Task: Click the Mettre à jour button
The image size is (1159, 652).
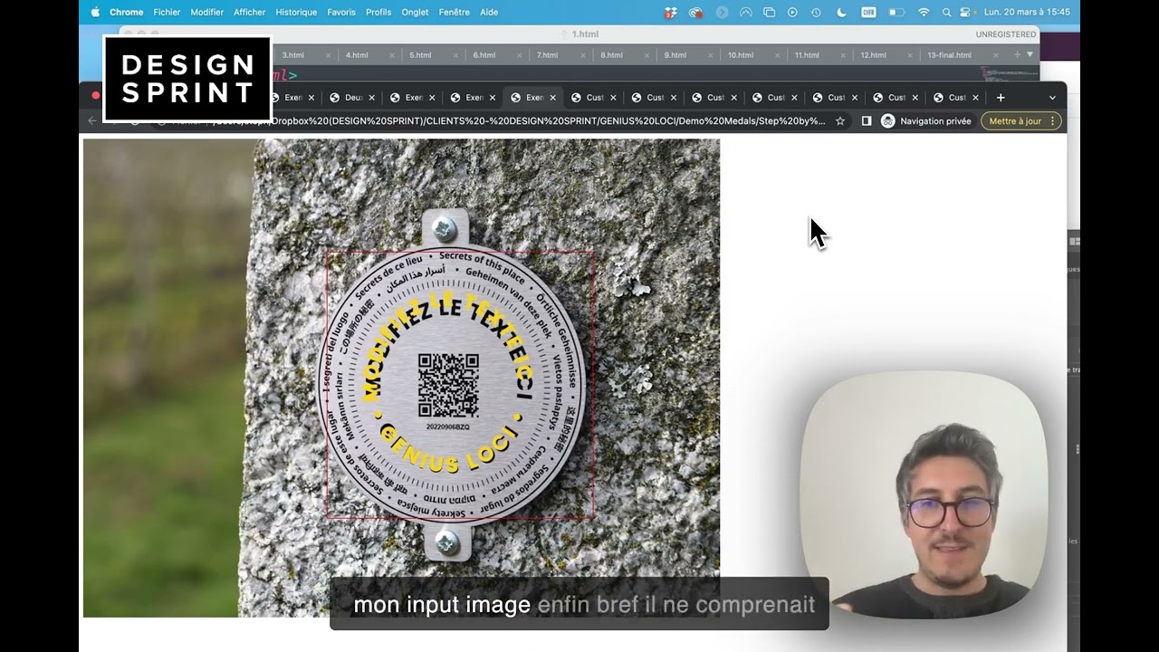Action: [1015, 120]
